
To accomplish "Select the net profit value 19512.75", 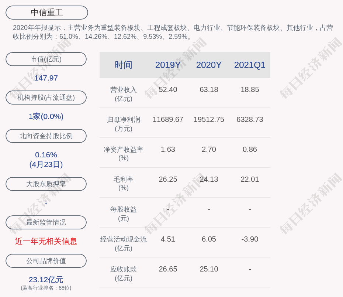I will click(x=209, y=119).
